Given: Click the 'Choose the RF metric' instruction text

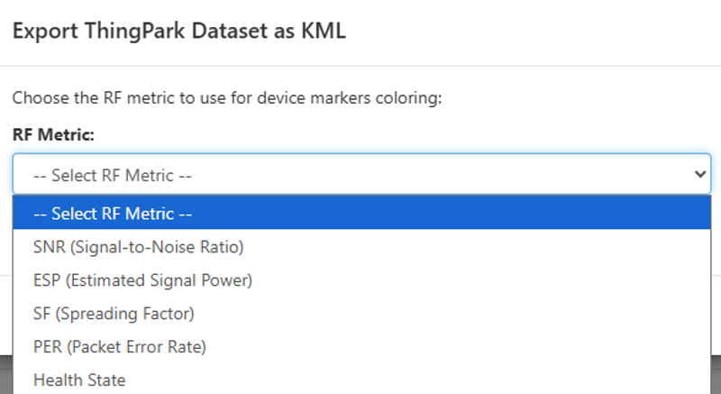Looking at the screenshot, I should tap(227, 97).
